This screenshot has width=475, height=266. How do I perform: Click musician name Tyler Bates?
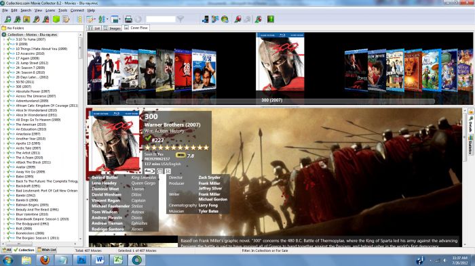point(208,211)
